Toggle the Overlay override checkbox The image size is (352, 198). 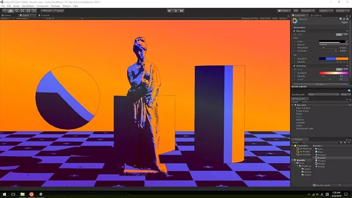(x=294, y=66)
